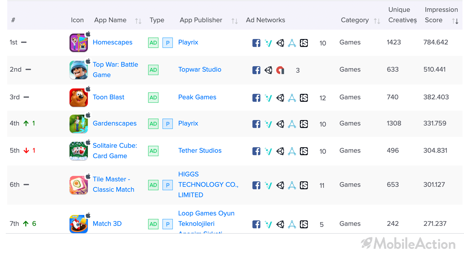
Task: Click the AD badge in Toon Blast row
Action: pos(153,97)
